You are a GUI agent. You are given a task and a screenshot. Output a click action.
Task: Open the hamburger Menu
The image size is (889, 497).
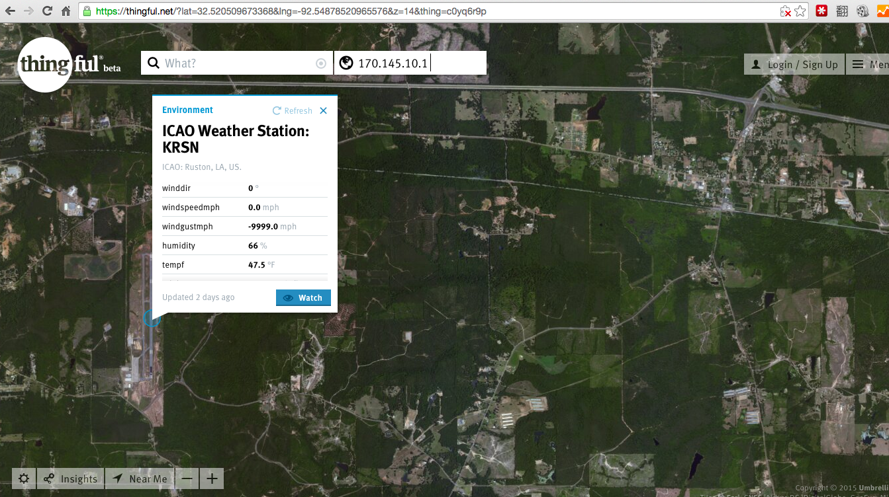tap(868, 64)
